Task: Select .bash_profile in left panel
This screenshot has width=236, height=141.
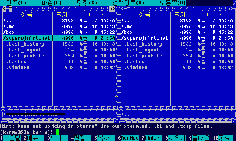Action: pyautogui.click(x=59, y=56)
